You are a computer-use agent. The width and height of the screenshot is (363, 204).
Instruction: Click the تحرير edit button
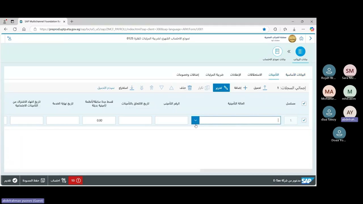(x=221, y=88)
